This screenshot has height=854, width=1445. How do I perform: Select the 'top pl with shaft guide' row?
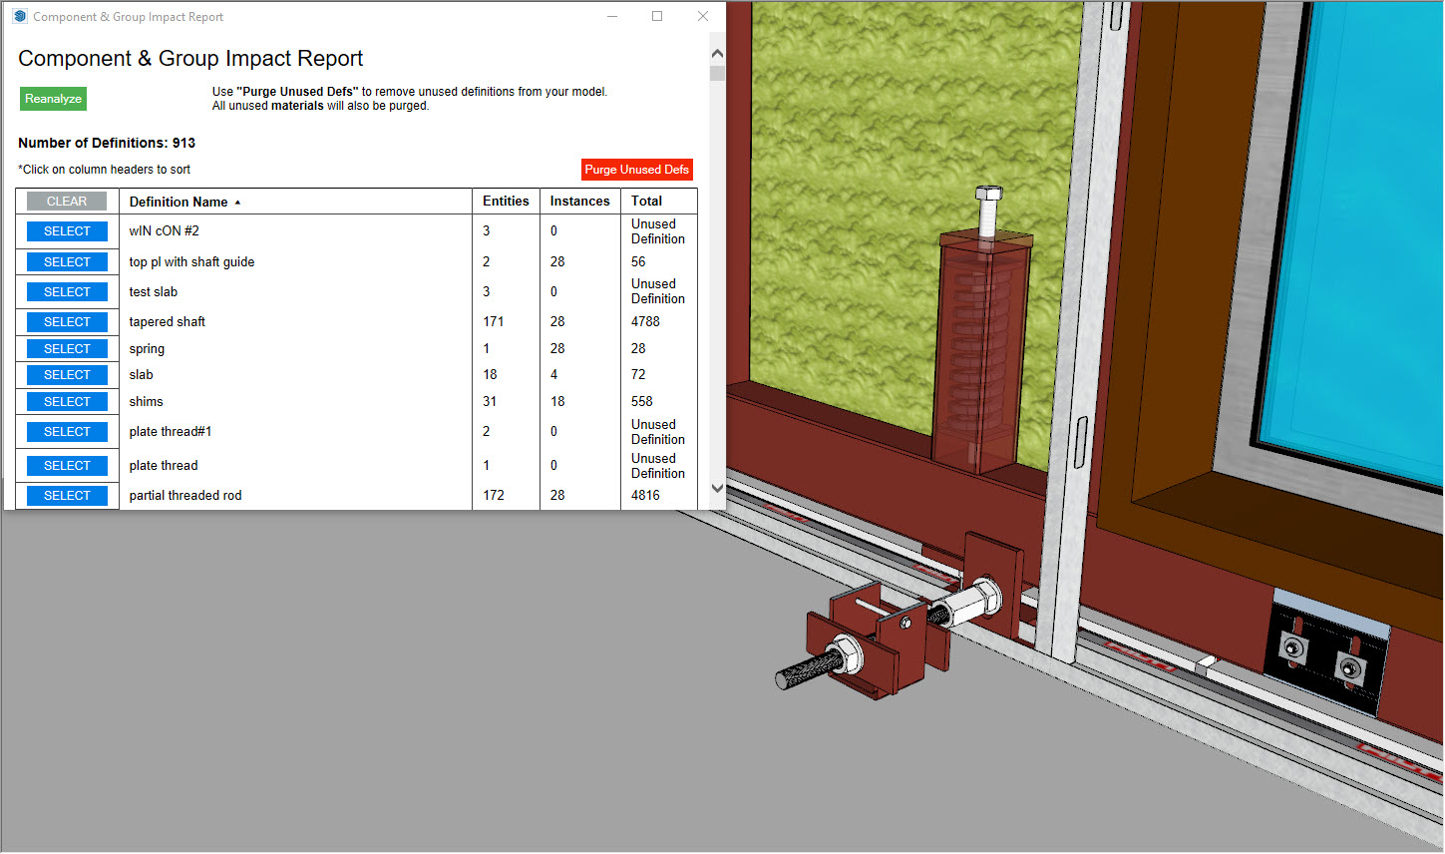[x=67, y=262]
